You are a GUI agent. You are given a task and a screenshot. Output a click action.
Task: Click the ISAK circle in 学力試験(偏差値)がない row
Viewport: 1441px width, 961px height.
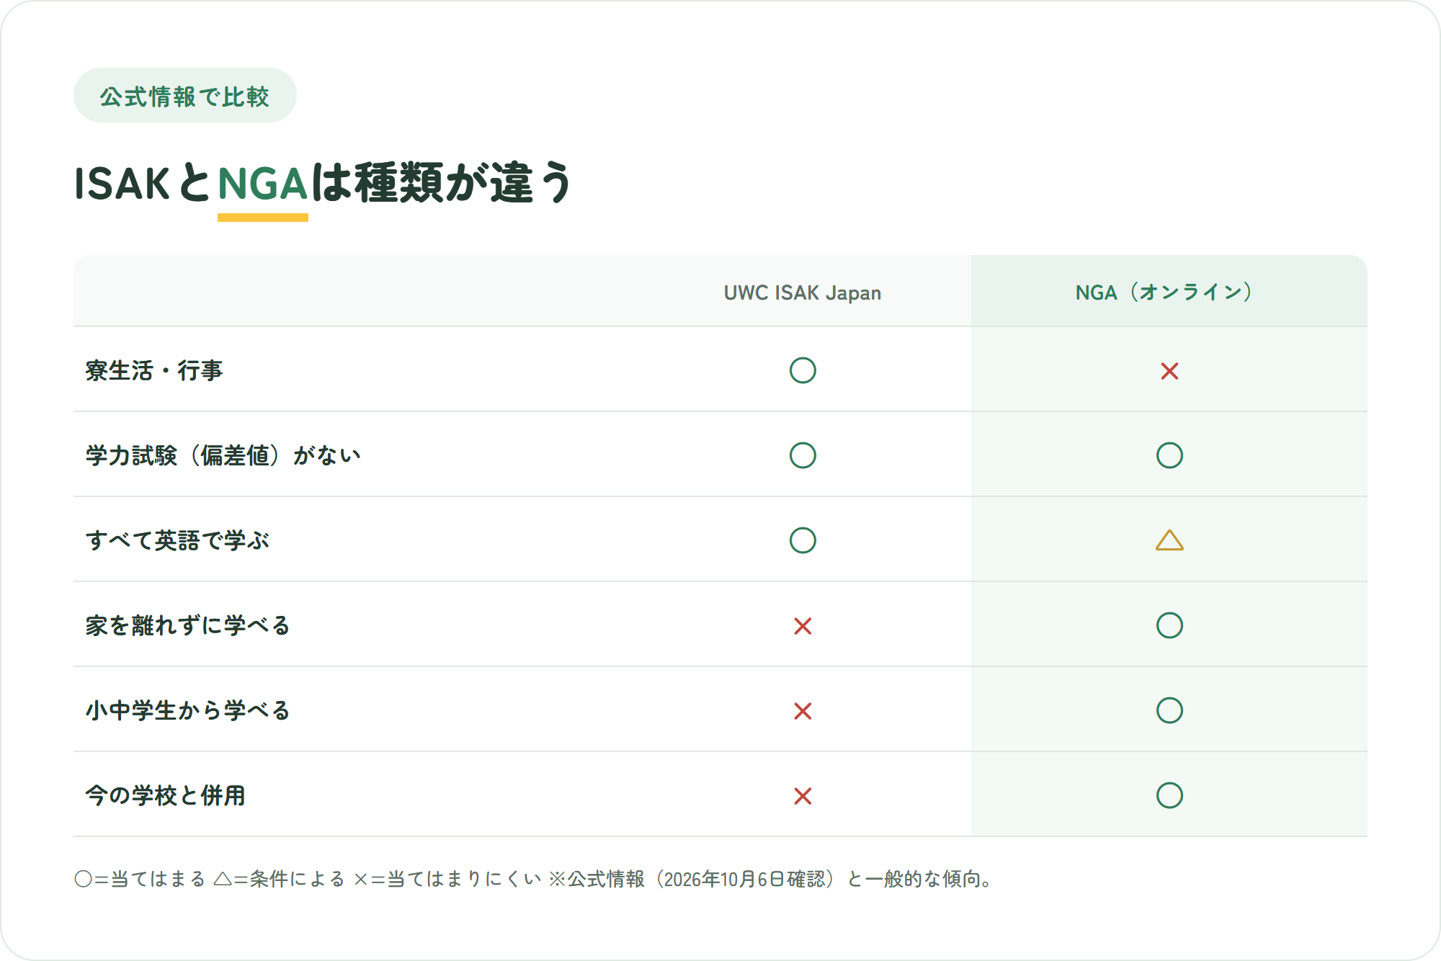pos(803,455)
